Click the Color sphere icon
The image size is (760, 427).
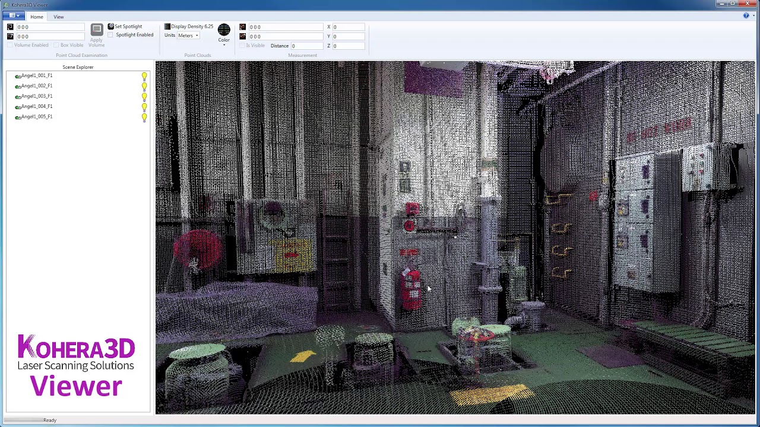(x=224, y=30)
